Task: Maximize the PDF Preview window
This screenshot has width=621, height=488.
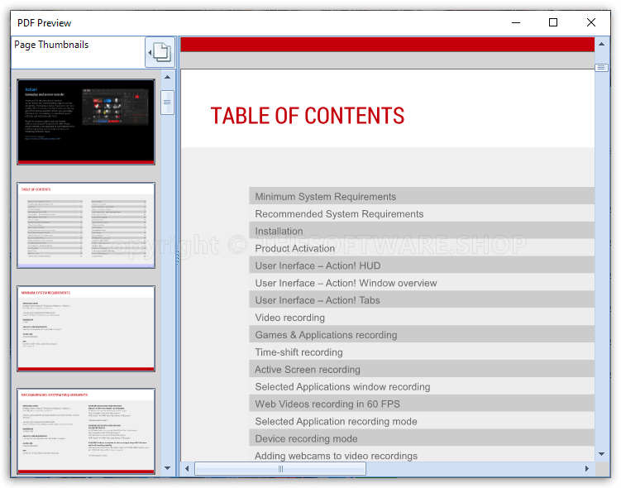Action: point(553,22)
